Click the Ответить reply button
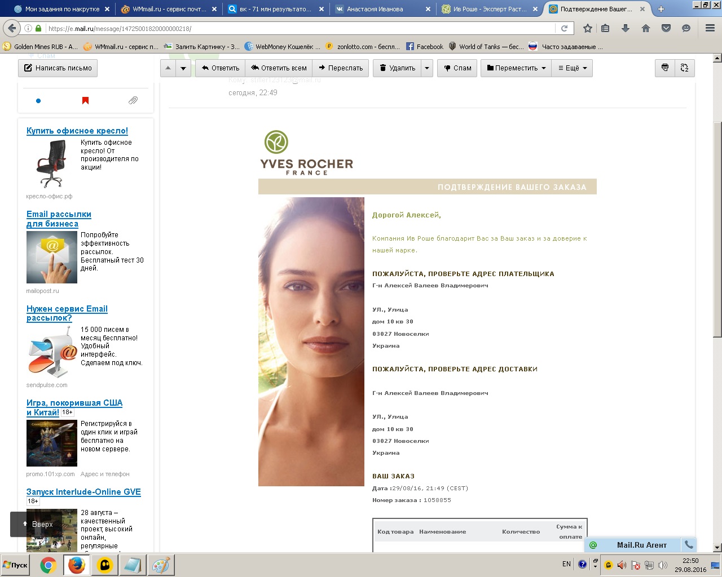Image resolution: width=722 pixels, height=577 pixels. (x=220, y=68)
